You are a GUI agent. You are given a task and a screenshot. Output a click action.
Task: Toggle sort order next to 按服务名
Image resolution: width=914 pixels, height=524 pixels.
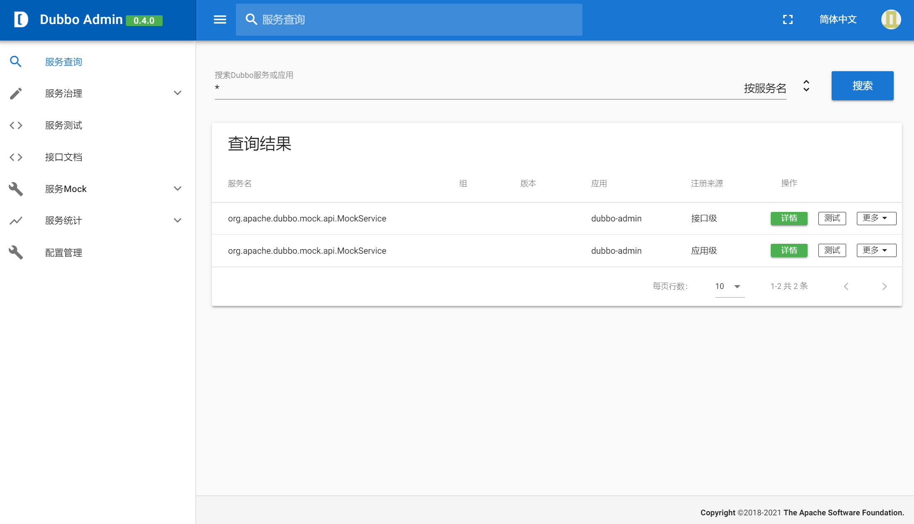[806, 86]
